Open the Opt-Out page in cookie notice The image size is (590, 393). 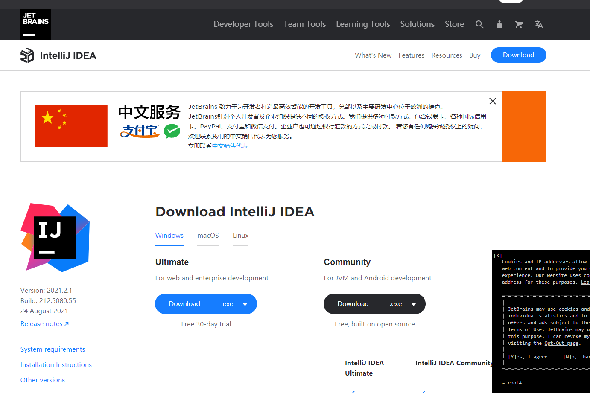(x=562, y=343)
